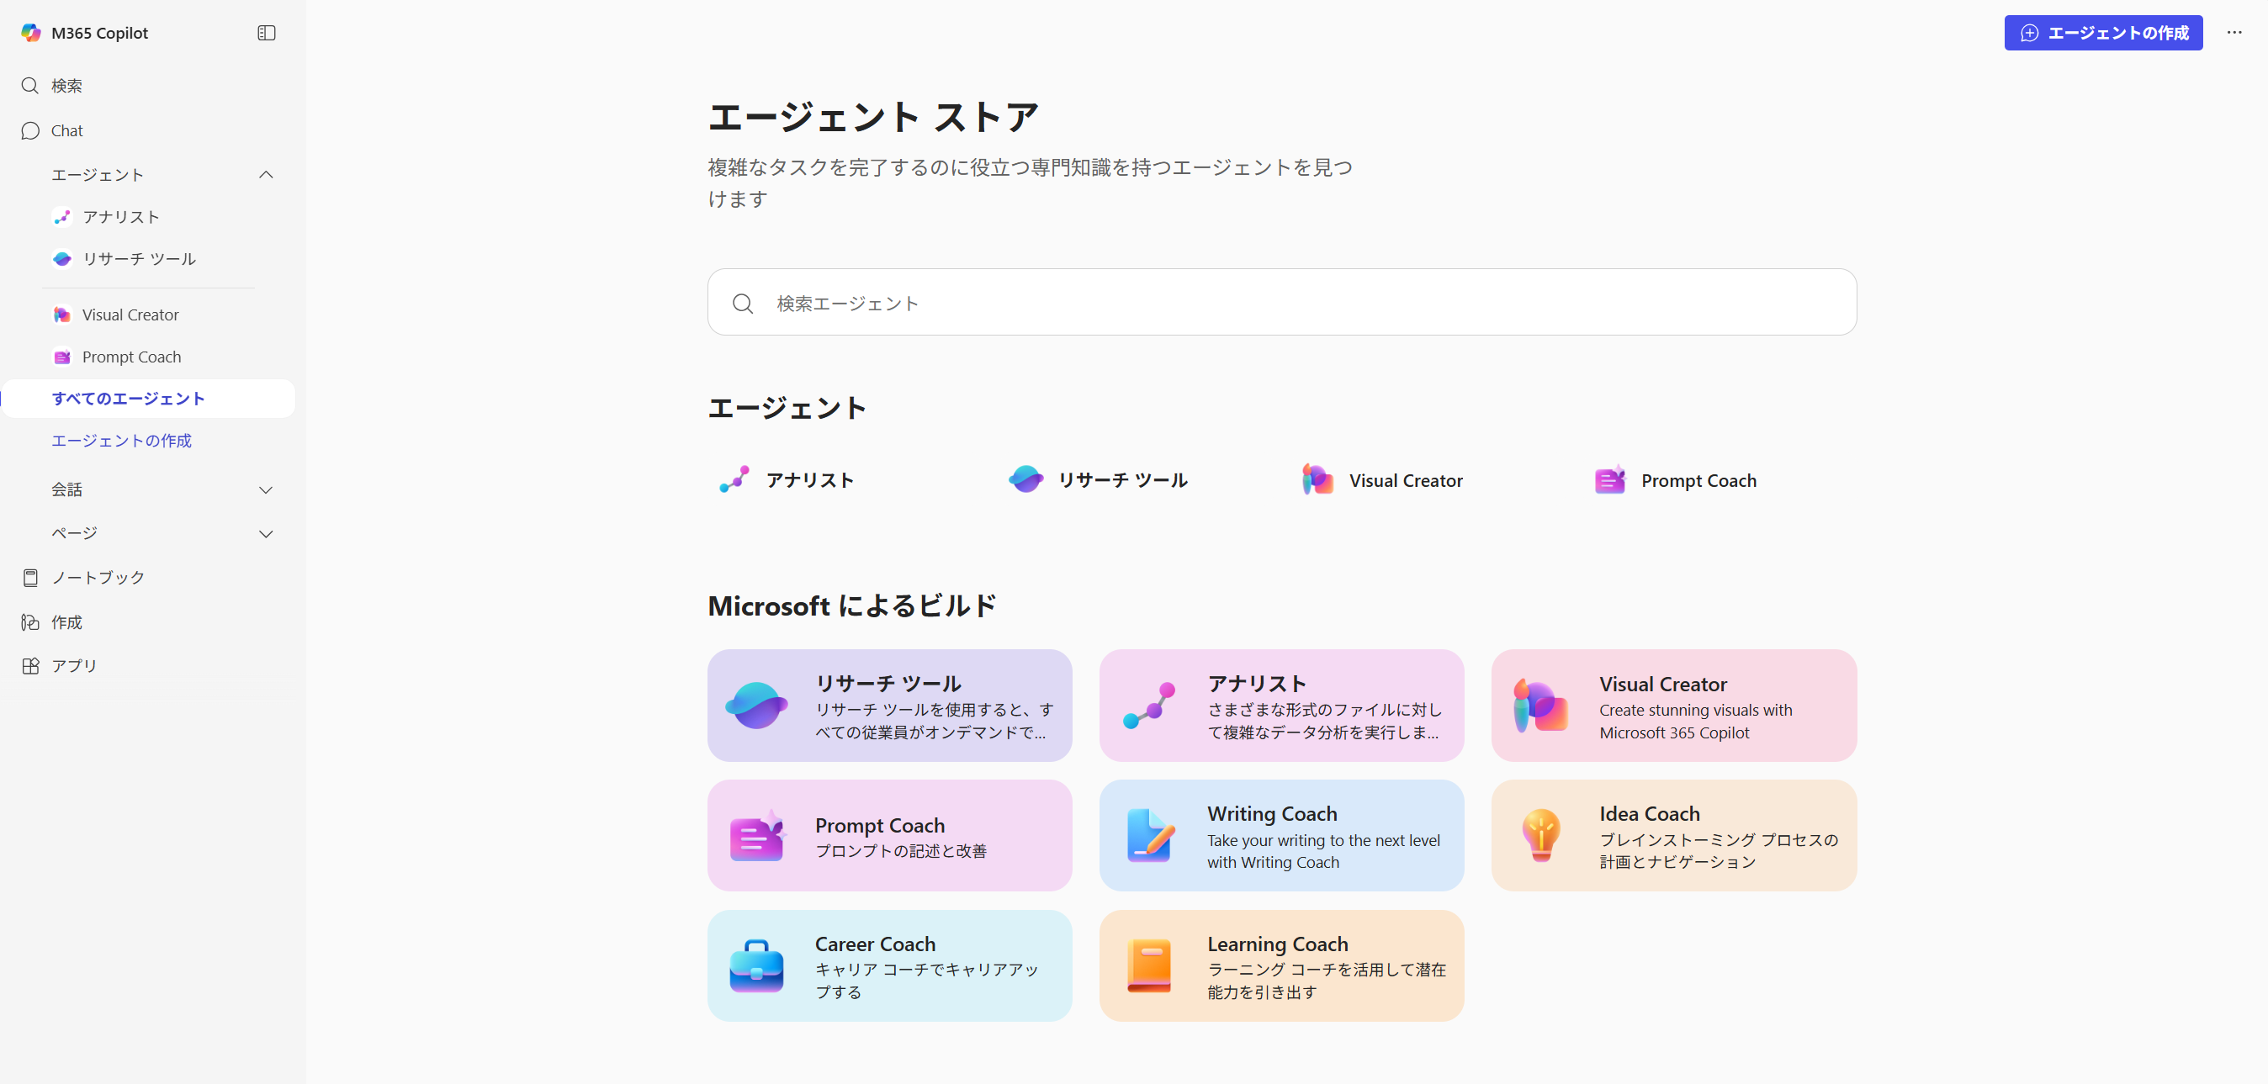Click the 会話 label in the sidebar
The width and height of the screenshot is (2268, 1084).
point(67,489)
